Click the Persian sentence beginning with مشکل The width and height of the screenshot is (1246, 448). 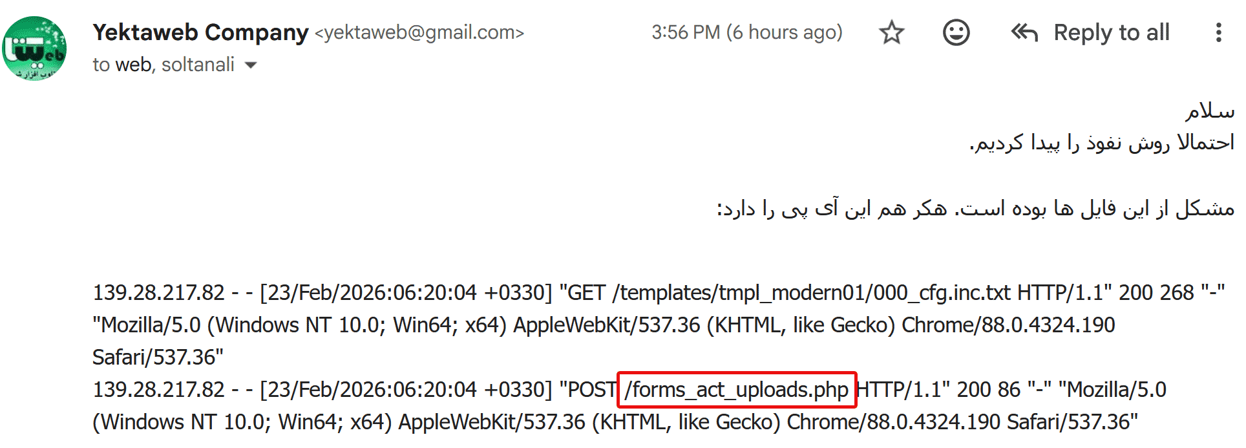pos(976,209)
